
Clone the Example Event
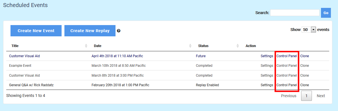pos(305,66)
